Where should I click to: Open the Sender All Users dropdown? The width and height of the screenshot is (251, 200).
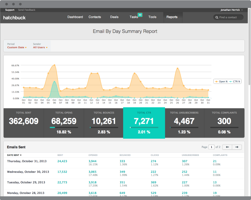(x=40, y=47)
